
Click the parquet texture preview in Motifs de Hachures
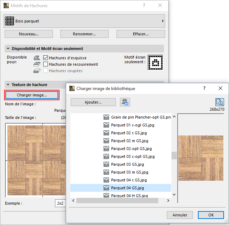click(36, 160)
